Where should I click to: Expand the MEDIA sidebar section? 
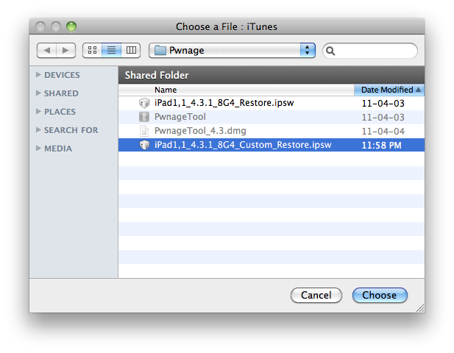pos(39,149)
